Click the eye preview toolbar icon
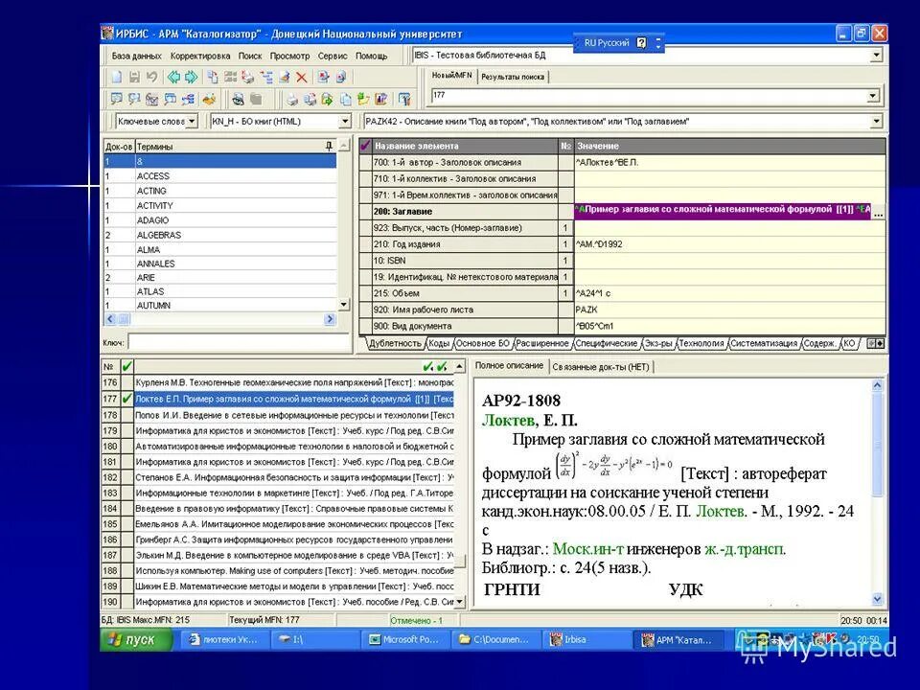 (x=239, y=99)
